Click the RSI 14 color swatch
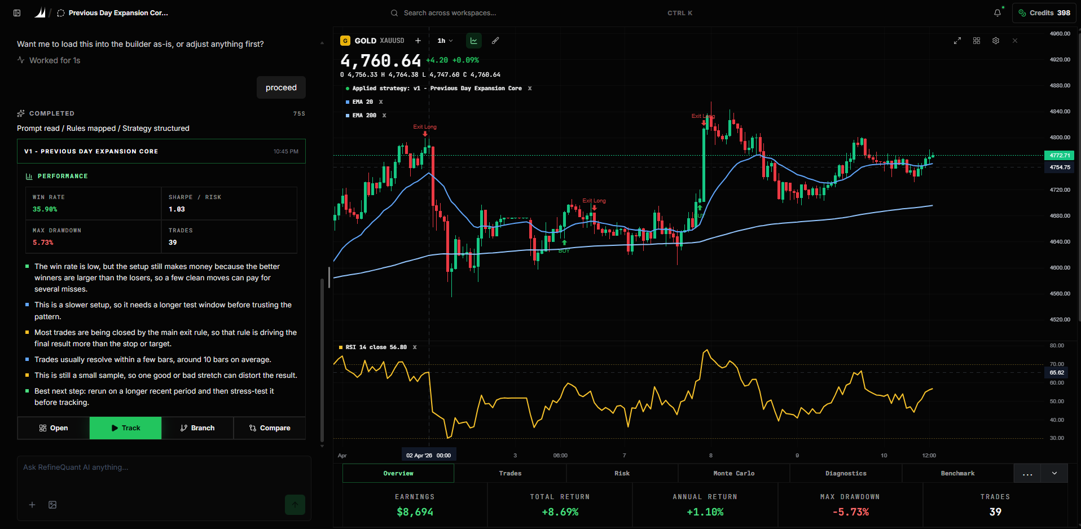This screenshot has width=1081, height=529. 341,347
